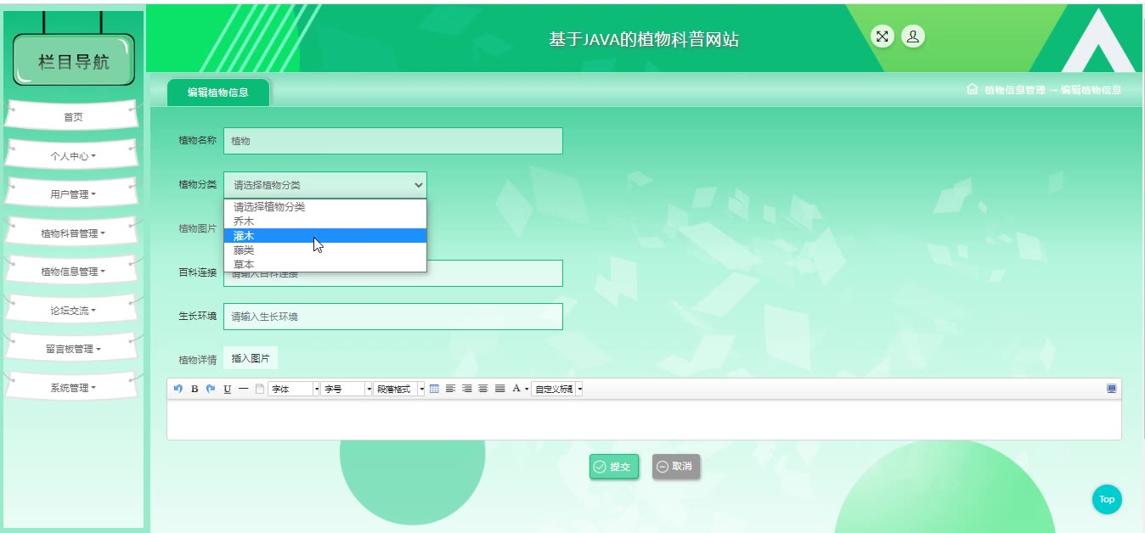This screenshot has width=1145, height=533.
Task: Click the redo icon in the editor toolbar
Action: point(211,389)
